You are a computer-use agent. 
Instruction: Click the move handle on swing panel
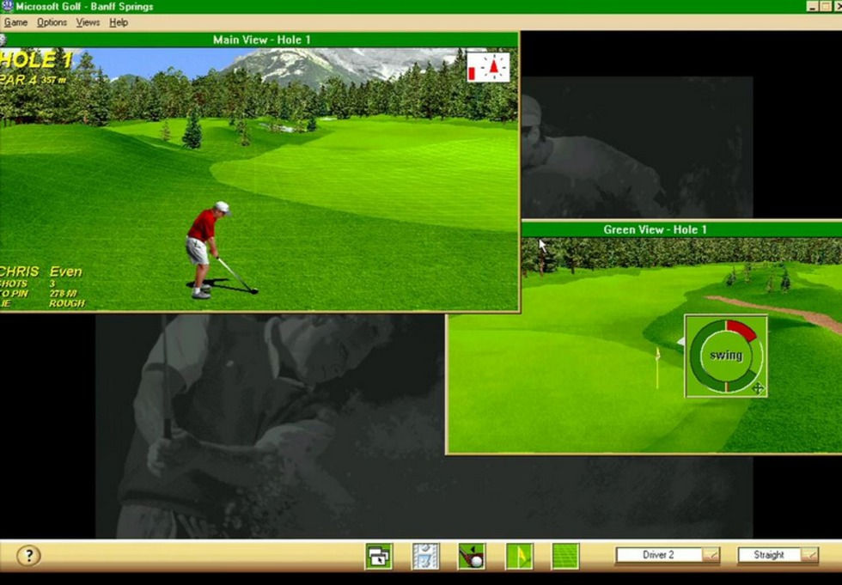coord(758,388)
